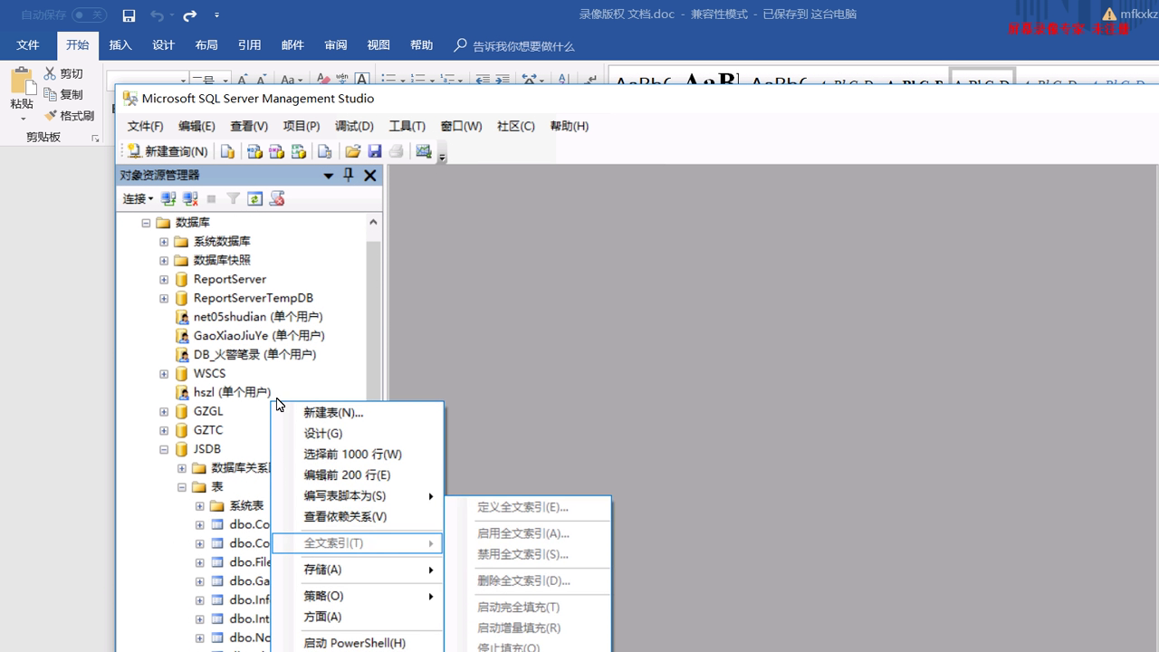Viewport: 1159px width, 652px height.
Task: Click the Disconnect icon in Object Explorer toolbar
Action: pos(190,198)
